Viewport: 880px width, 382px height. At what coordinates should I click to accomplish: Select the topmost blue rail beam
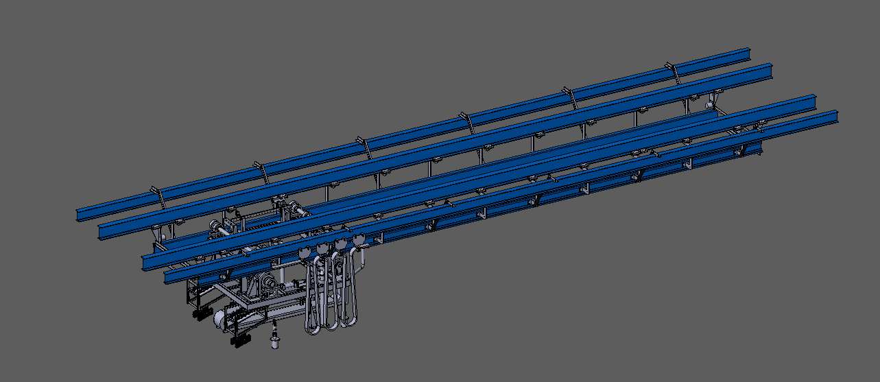(414, 134)
